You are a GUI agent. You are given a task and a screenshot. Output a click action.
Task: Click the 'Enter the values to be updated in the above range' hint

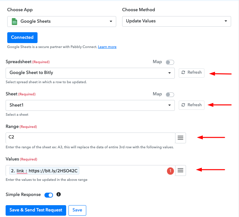tap(46, 180)
